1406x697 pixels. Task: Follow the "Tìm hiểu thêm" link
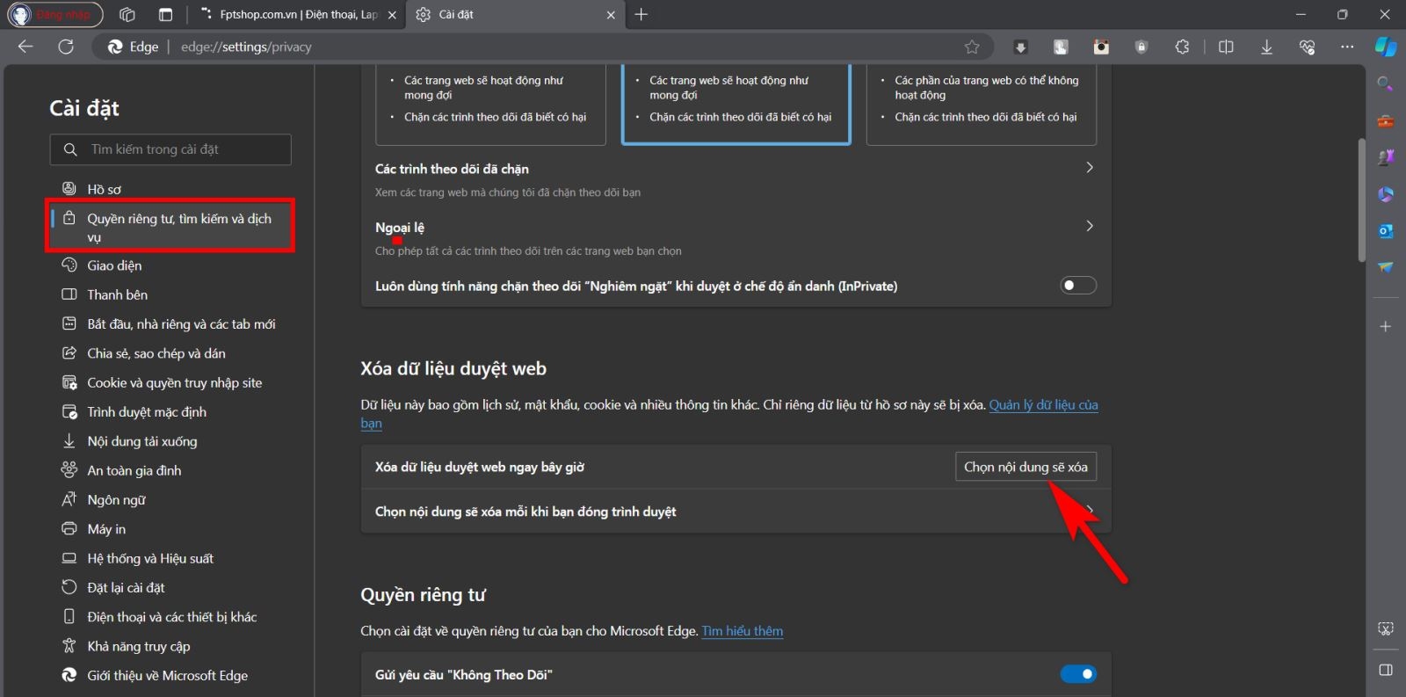pos(742,631)
